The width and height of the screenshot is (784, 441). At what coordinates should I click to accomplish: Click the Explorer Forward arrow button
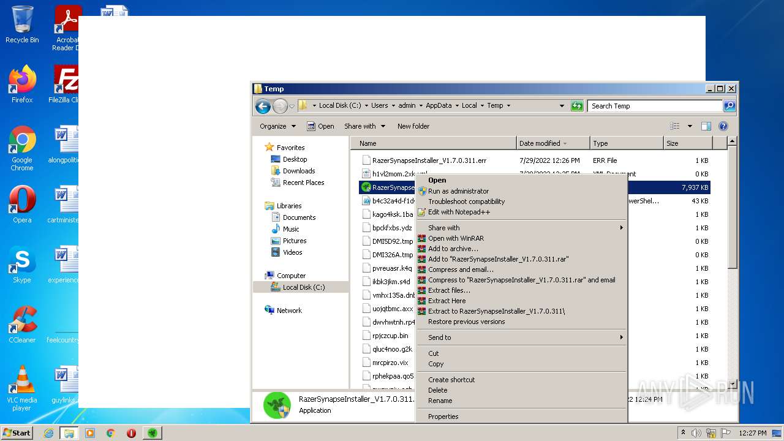pos(280,106)
